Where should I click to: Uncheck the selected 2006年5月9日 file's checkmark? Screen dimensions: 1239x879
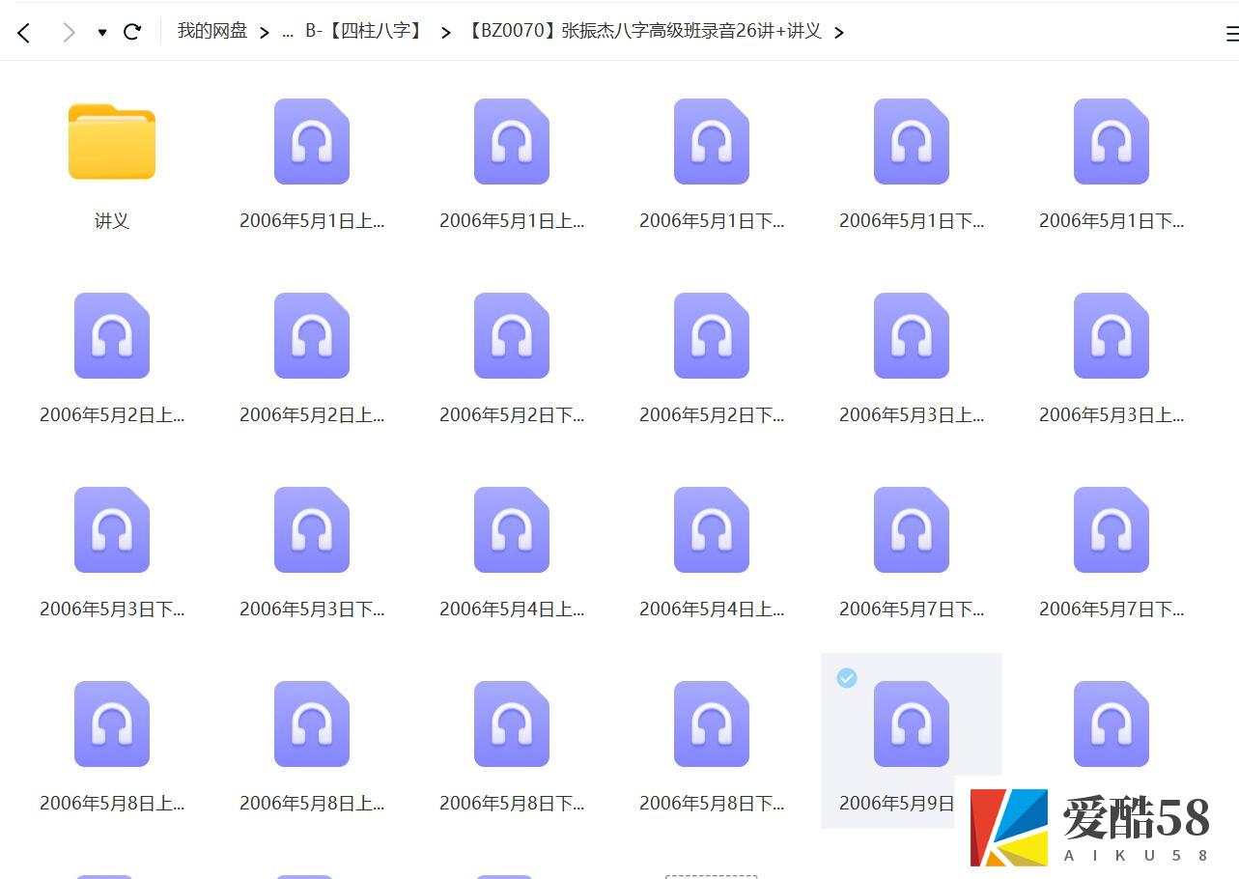coord(847,678)
